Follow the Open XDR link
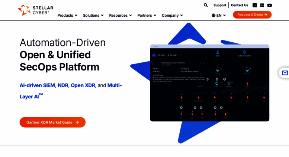The height and width of the screenshot is (157, 289). click(x=83, y=85)
